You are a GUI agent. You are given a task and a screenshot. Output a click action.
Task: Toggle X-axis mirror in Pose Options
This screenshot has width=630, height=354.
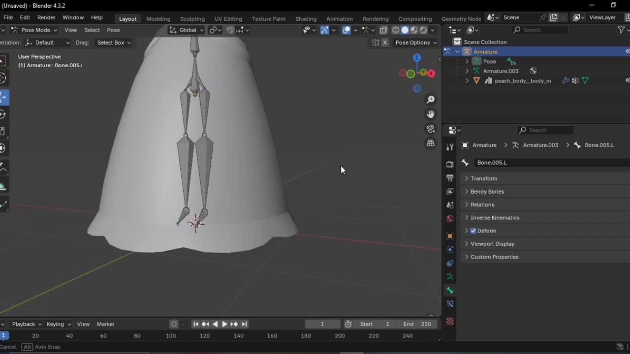tap(385, 43)
